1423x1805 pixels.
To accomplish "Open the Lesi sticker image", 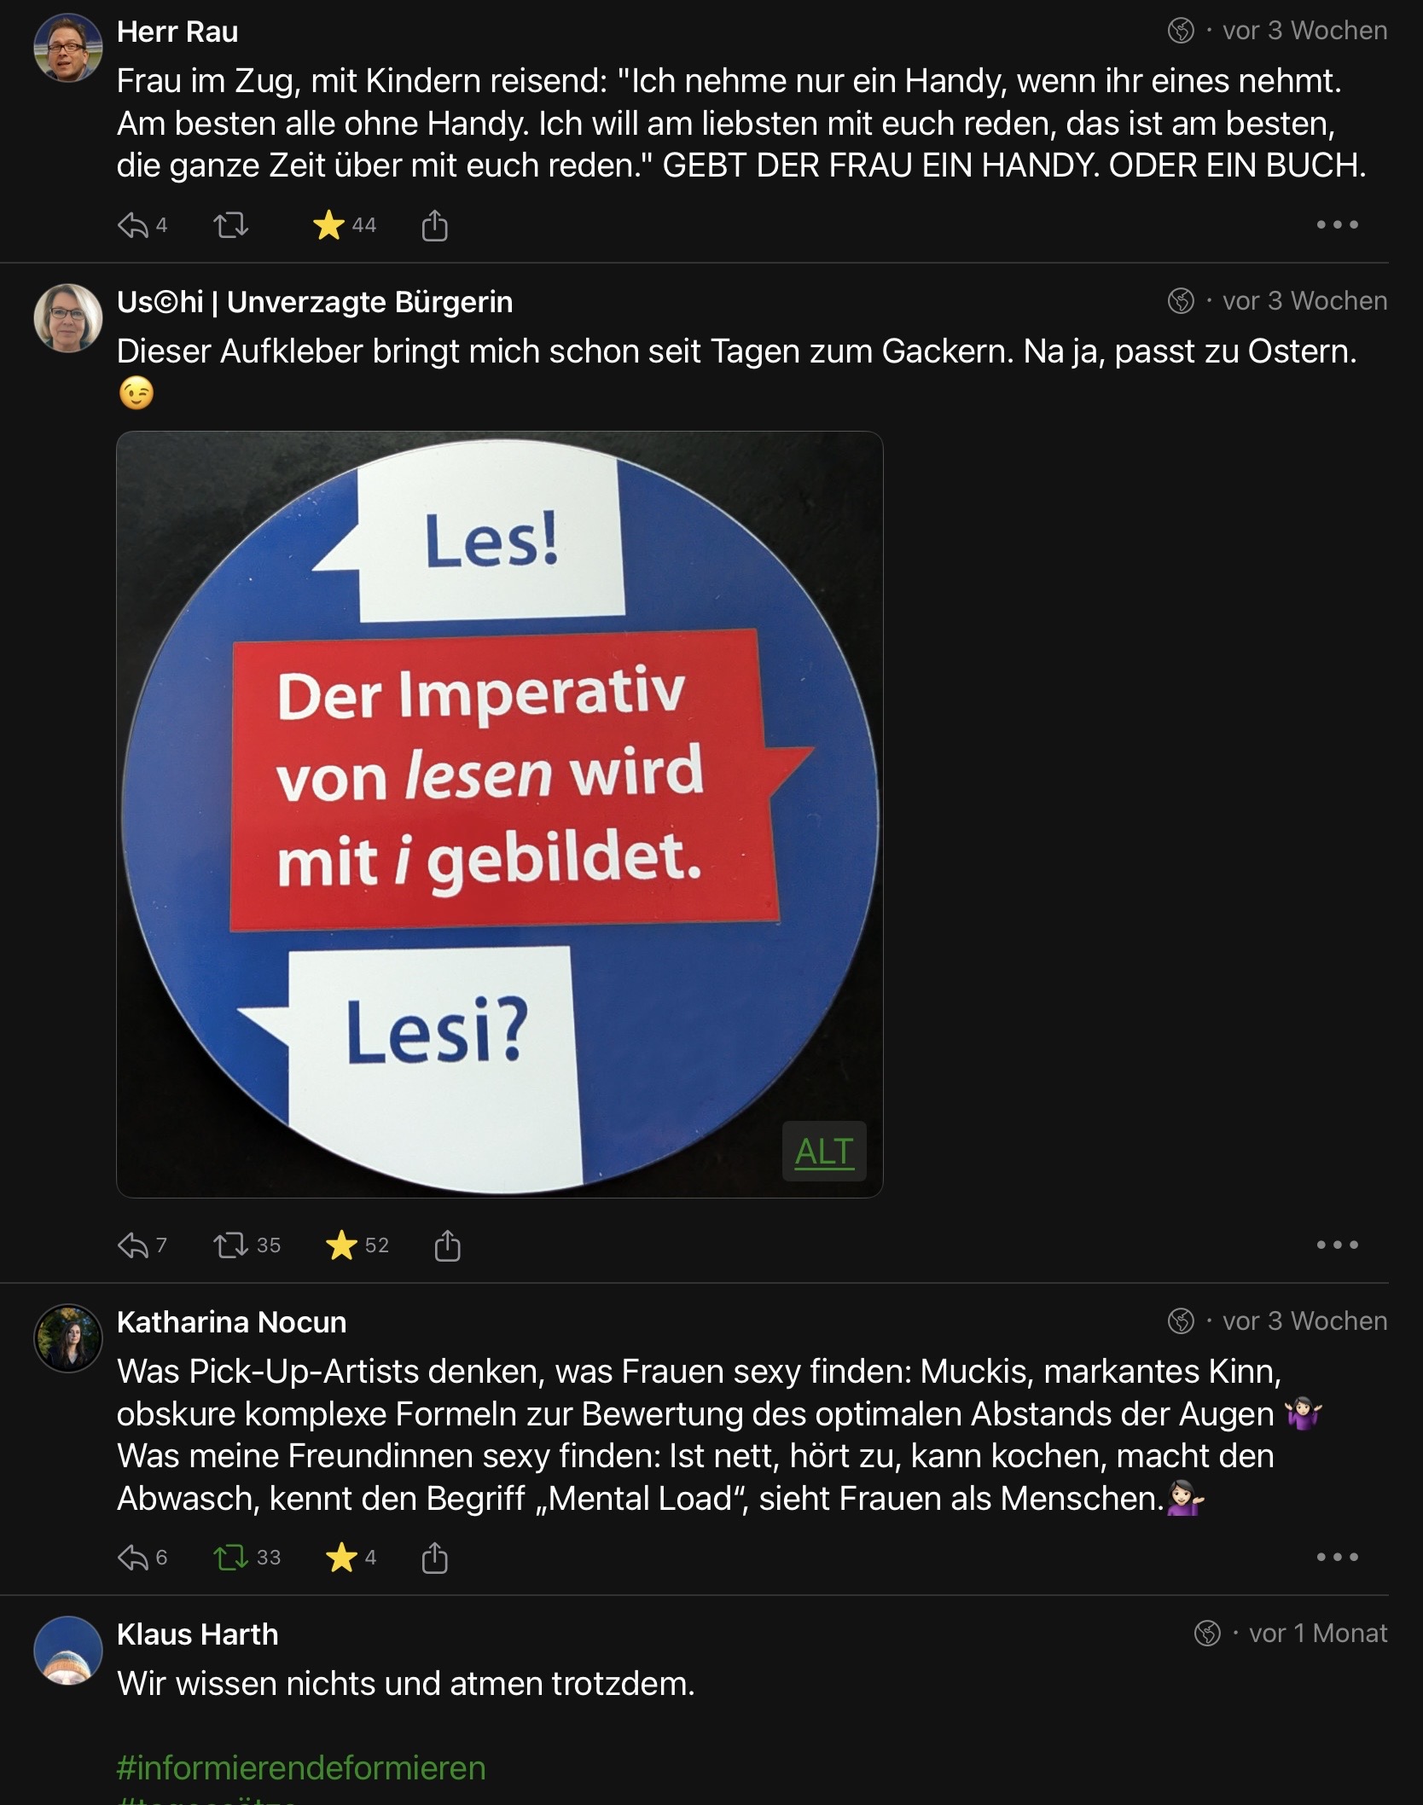I will coord(499,815).
